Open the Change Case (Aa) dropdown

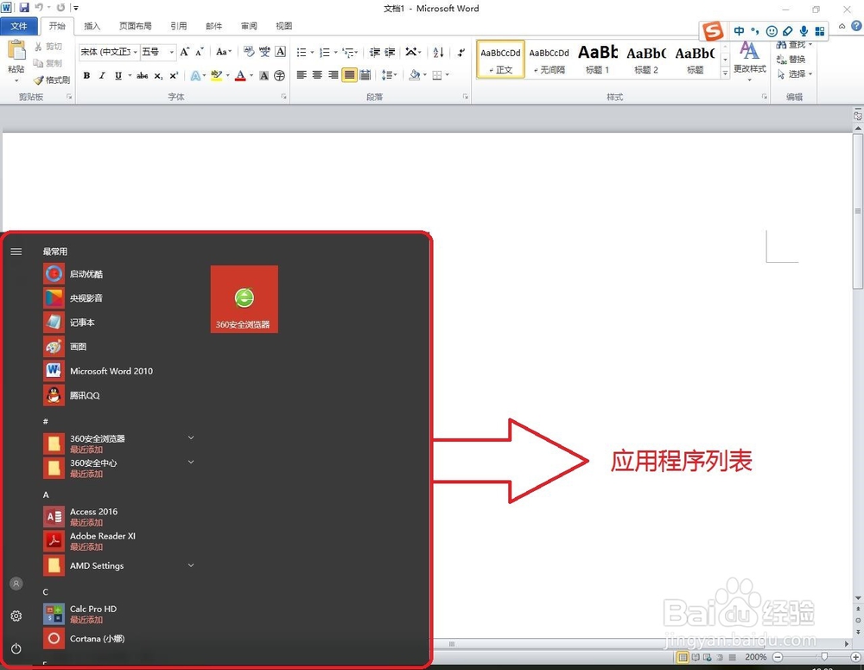click(x=223, y=52)
